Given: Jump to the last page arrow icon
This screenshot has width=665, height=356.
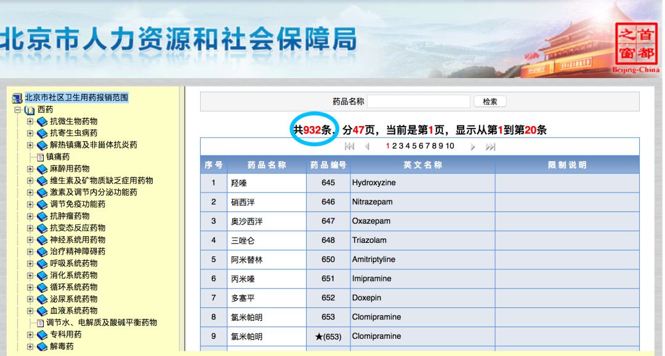Looking at the screenshot, I should (x=490, y=147).
